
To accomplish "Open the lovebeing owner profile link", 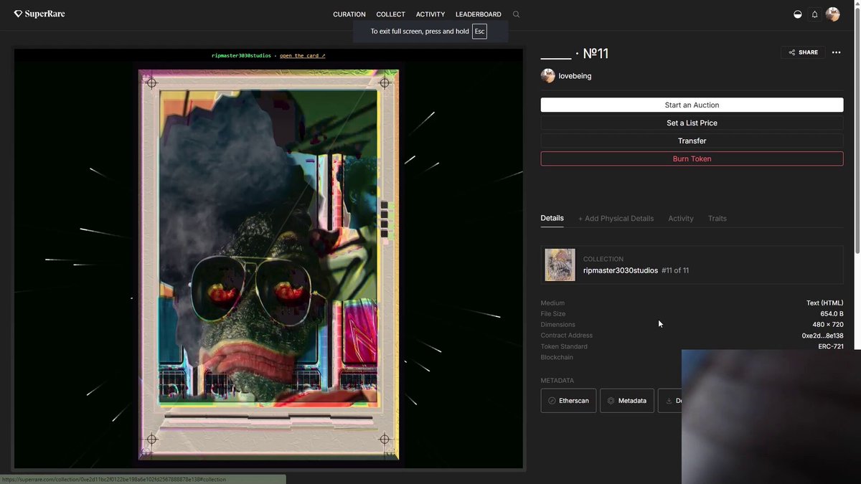I will [575, 76].
